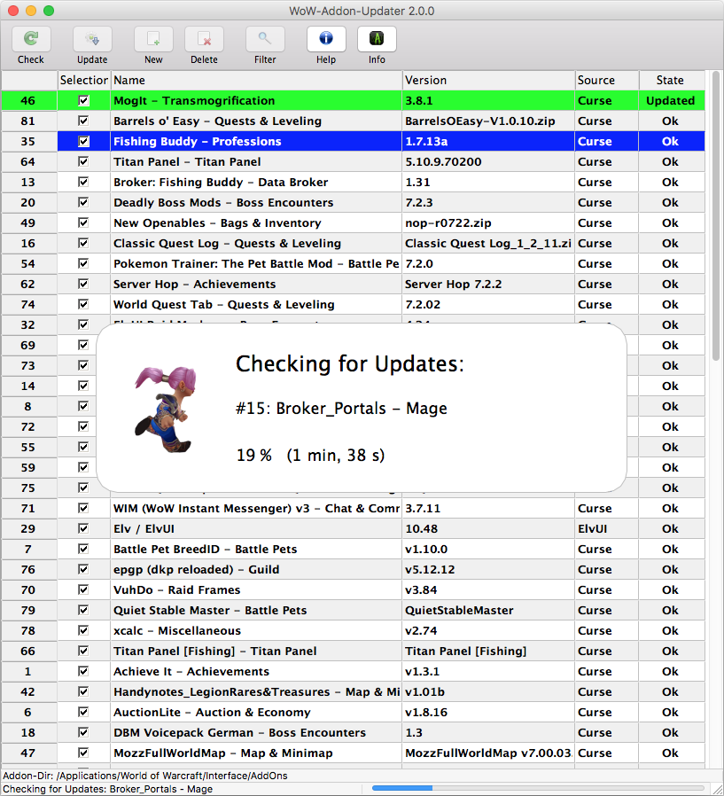
Task: Click the bottom update progress bar
Action: coord(538,788)
